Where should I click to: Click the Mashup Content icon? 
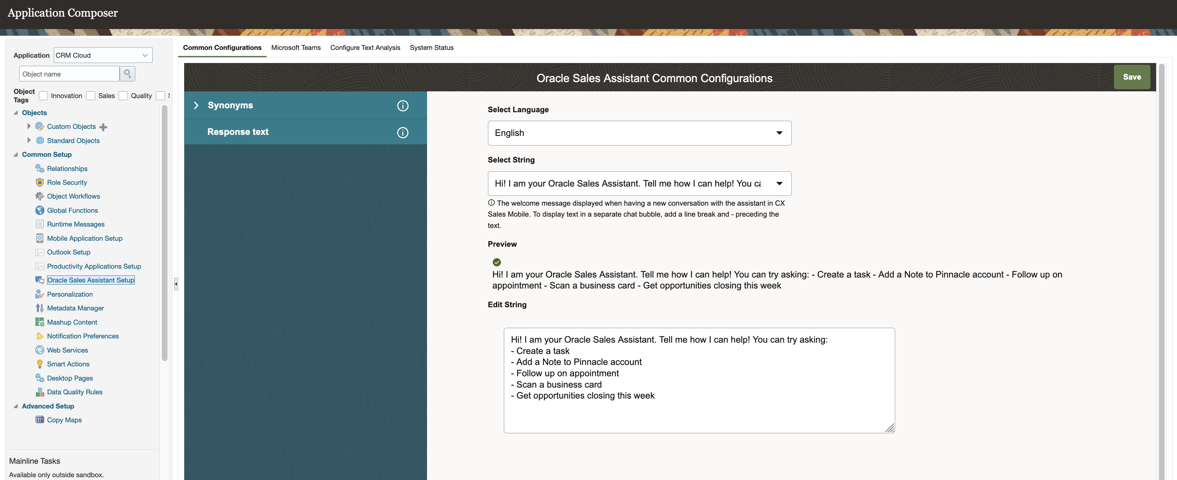pos(40,322)
